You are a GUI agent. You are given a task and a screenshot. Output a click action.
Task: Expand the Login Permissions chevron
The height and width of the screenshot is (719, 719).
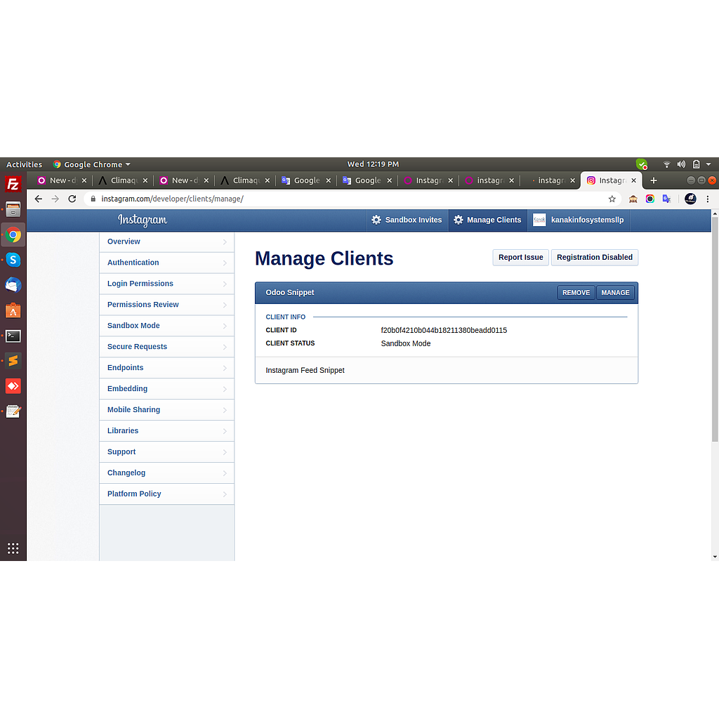(225, 284)
